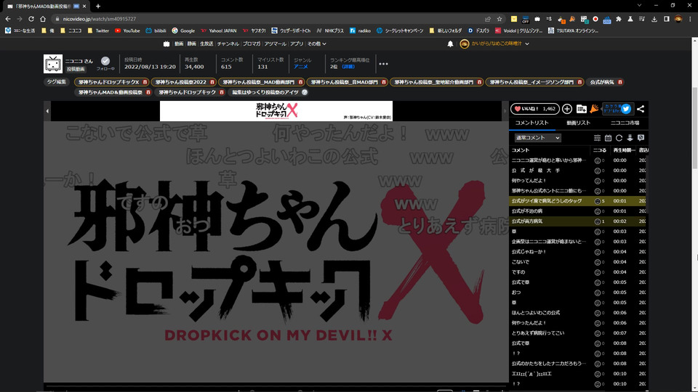Open the ranking 詳細 link

348,67
